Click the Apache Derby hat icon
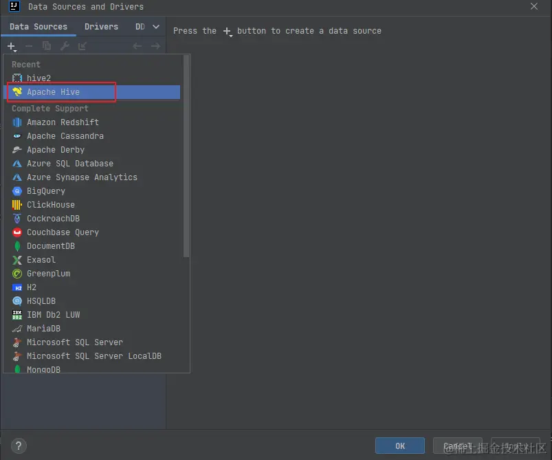Screen dimensions: 552x460 tap(17, 150)
